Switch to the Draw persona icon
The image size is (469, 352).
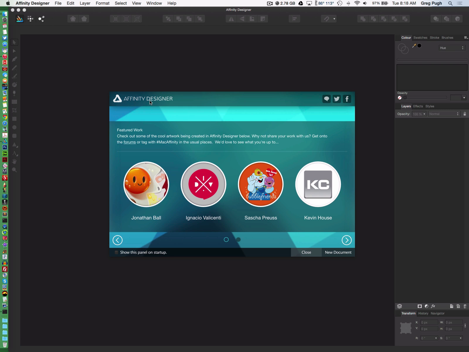[x=20, y=19]
